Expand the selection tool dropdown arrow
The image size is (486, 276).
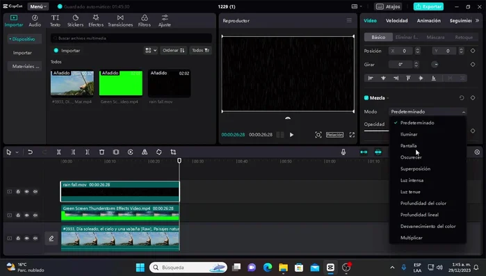point(17,152)
